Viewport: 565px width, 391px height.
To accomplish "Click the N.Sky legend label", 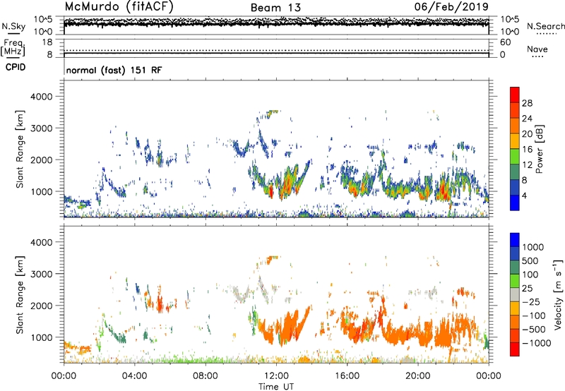I will [13, 26].
